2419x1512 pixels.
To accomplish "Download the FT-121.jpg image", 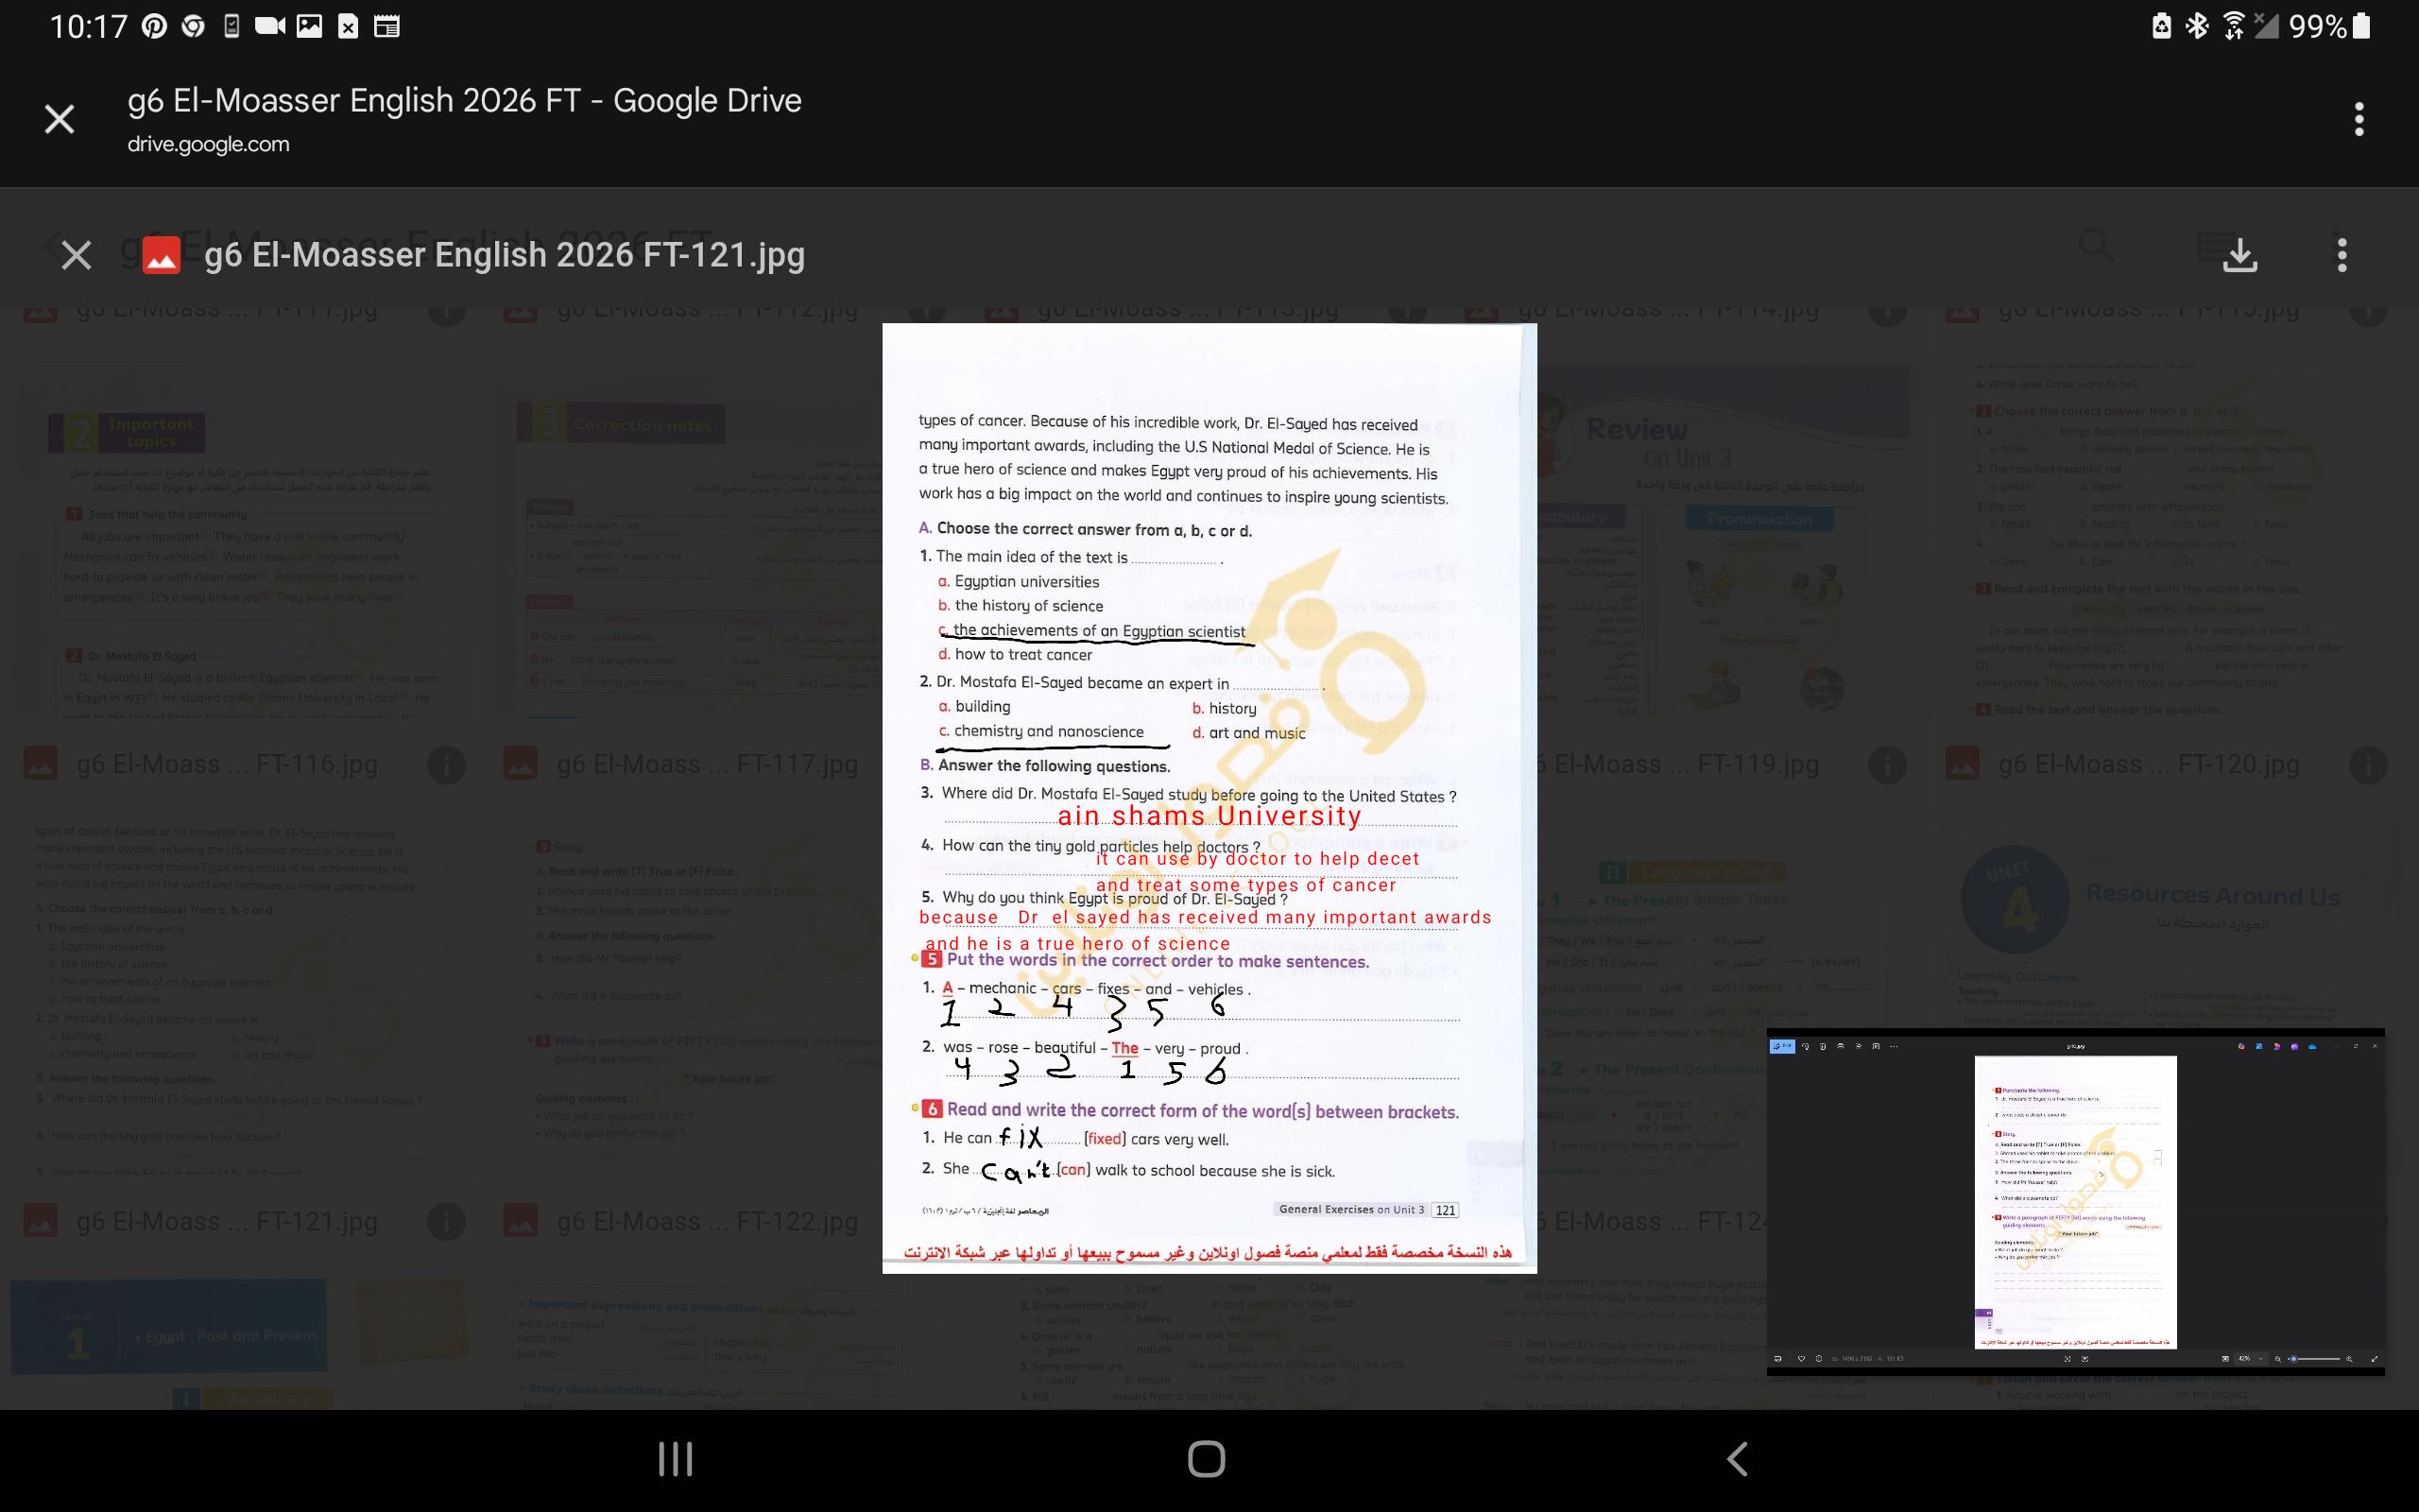I will pos(2239,255).
